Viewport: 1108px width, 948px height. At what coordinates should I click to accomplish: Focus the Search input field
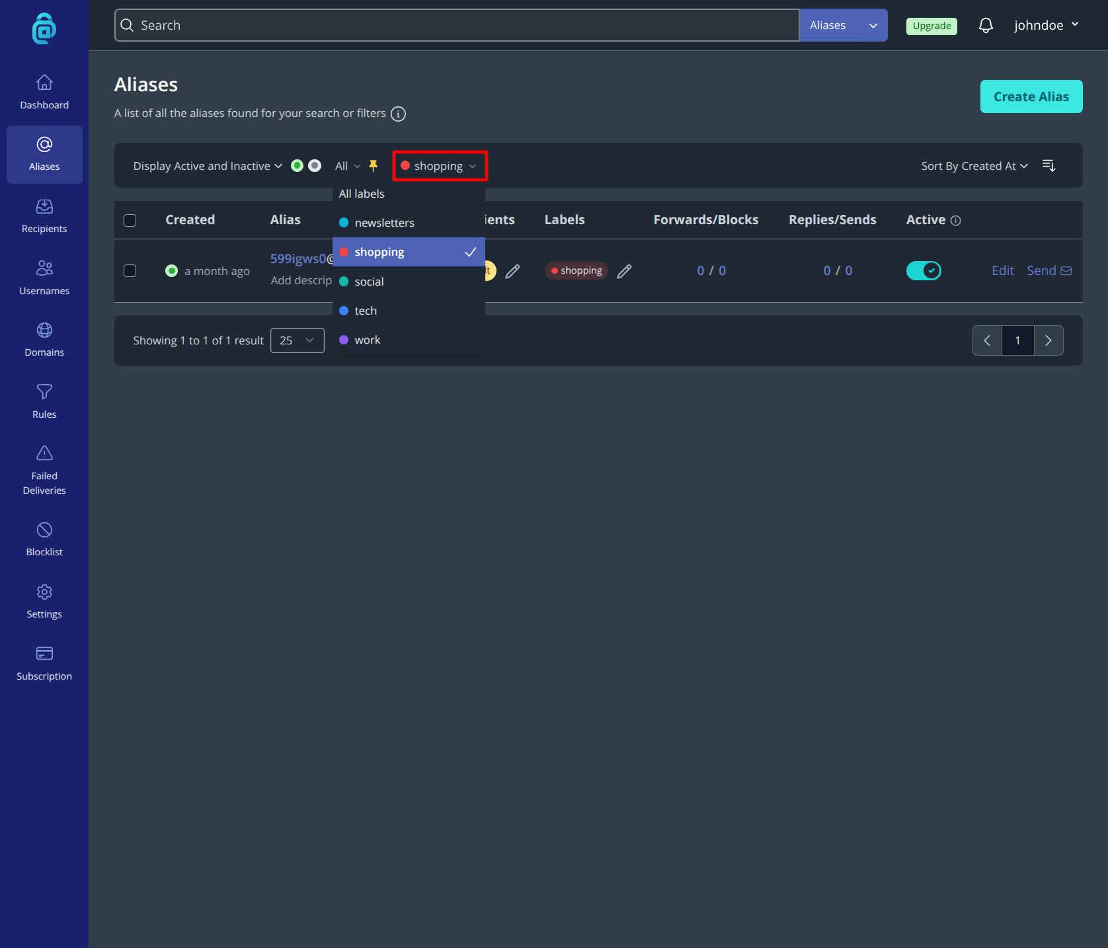(457, 25)
